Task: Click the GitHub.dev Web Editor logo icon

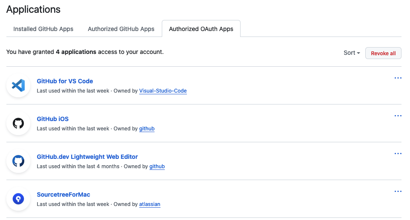Action: tap(18, 161)
